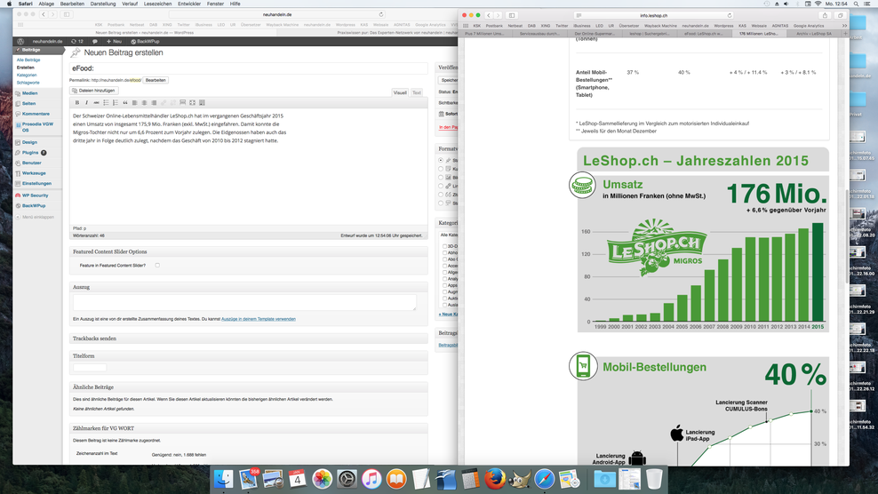Open the neuhandeln.de site menu in admin bar

(x=47, y=42)
